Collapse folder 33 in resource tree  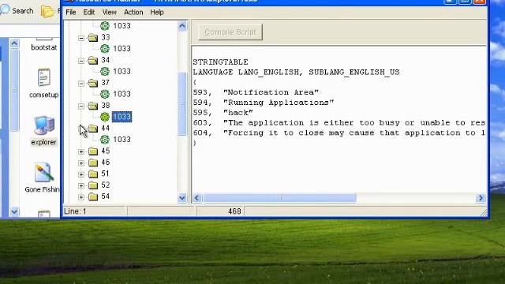[81, 38]
